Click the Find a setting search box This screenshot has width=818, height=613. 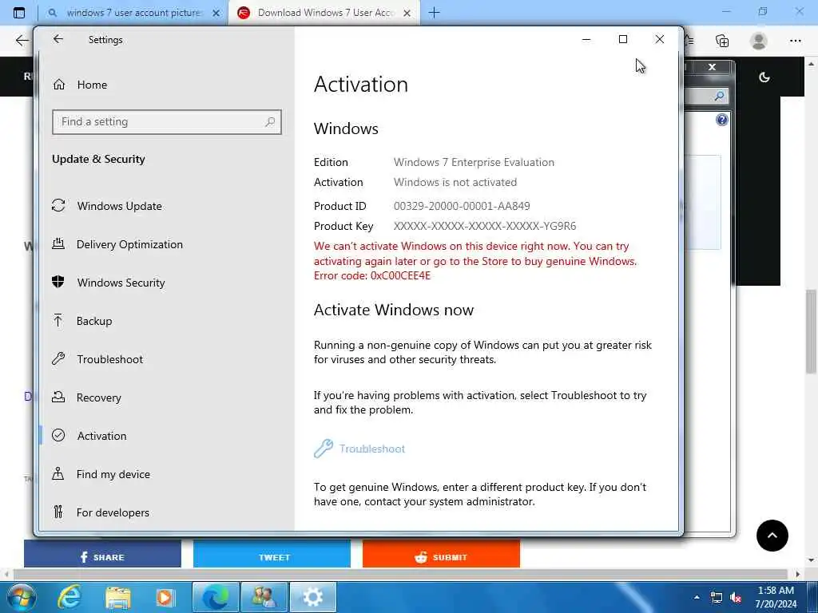(166, 122)
